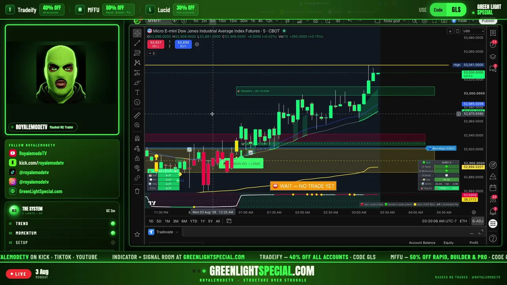Select the brush drawing tool

coord(137,82)
